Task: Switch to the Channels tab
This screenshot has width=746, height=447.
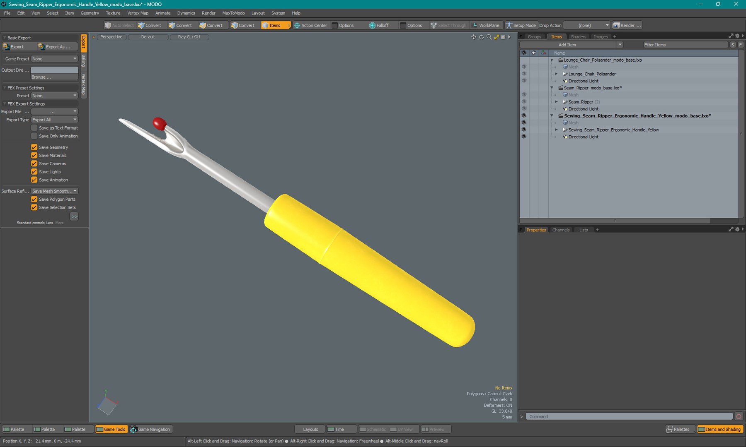Action: [x=561, y=230]
